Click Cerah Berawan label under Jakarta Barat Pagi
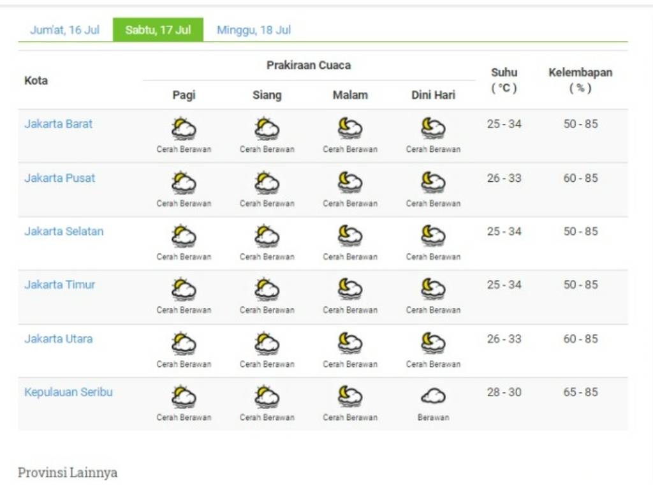 (184, 149)
